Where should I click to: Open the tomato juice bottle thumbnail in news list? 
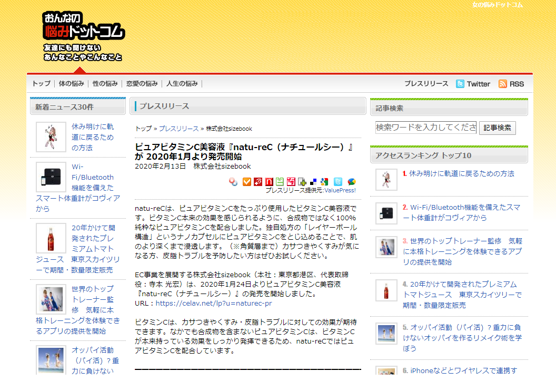point(51,238)
